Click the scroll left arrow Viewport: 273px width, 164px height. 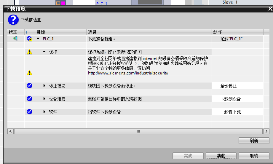tap(11, 131)
